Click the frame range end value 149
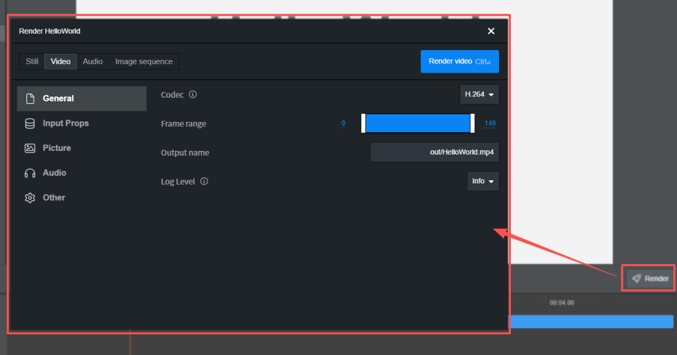Viewport: 677px width, 355px height. (x=490, y=123)
